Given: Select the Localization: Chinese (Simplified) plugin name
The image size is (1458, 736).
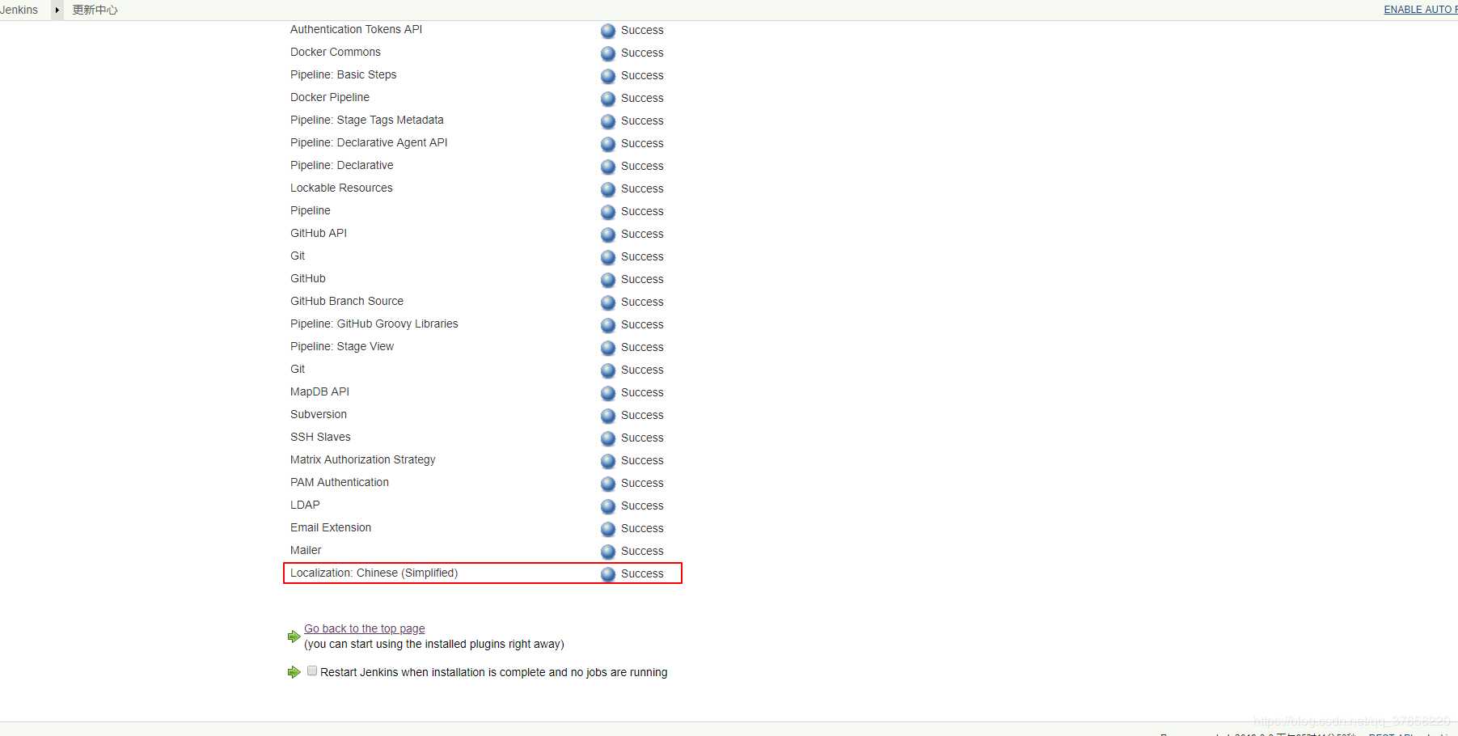Looking at the screenshot, I should 374,573.
